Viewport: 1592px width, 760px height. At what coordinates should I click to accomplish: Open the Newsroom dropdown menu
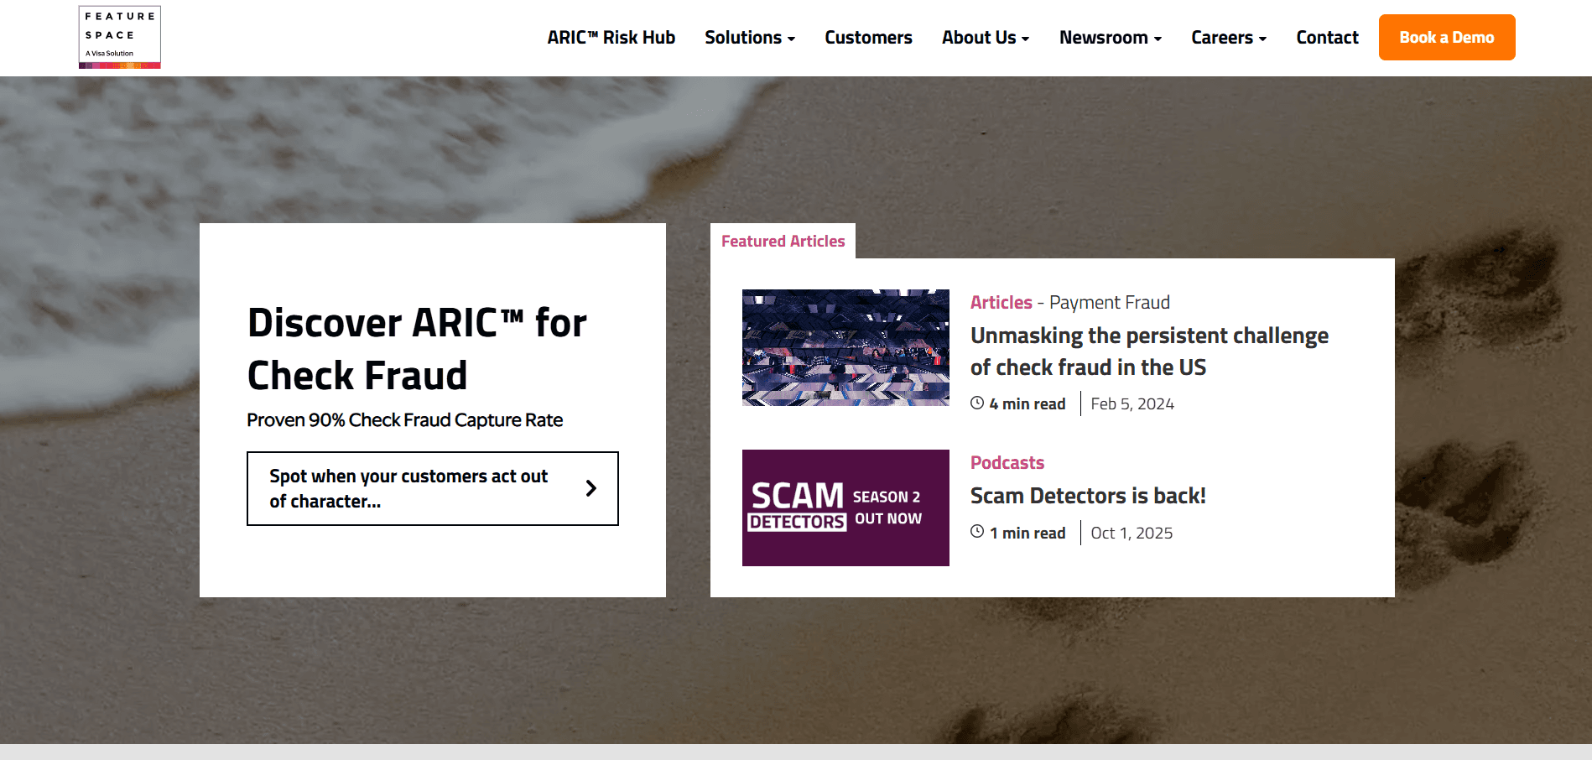[1111, 38]
